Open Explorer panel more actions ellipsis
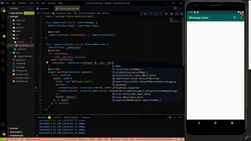 coord(30,8)
